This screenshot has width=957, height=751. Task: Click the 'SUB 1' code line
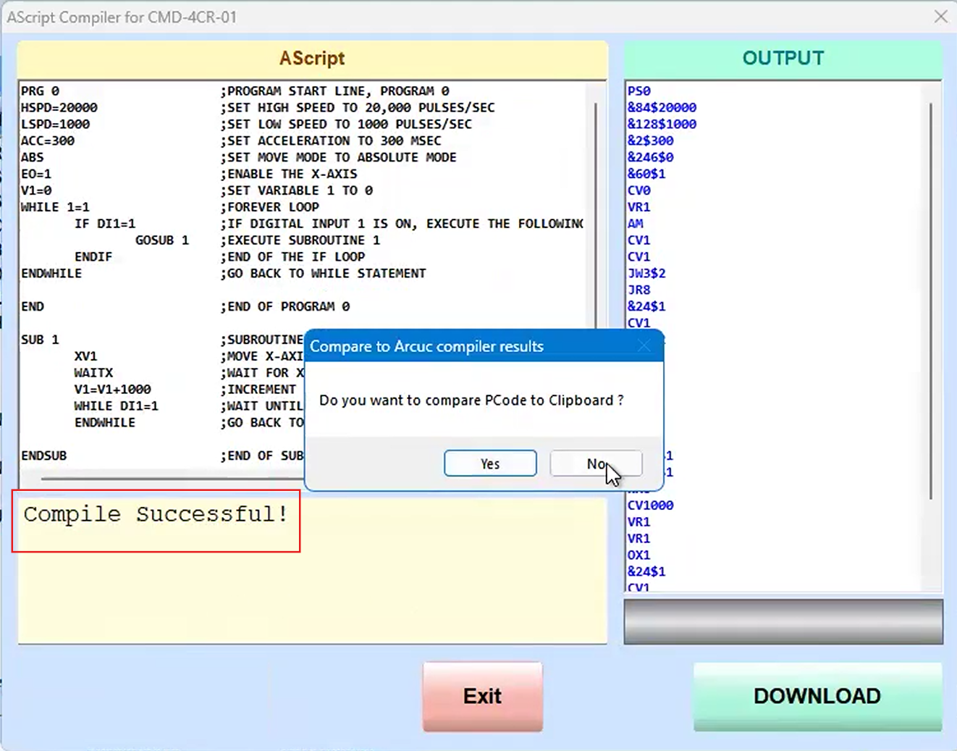click(x=40, y=340)
